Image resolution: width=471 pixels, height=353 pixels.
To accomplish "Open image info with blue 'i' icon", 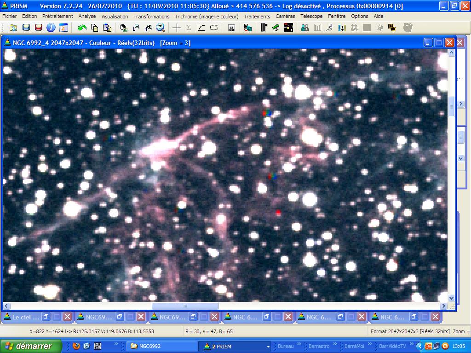I will click(x=51, y=28).
